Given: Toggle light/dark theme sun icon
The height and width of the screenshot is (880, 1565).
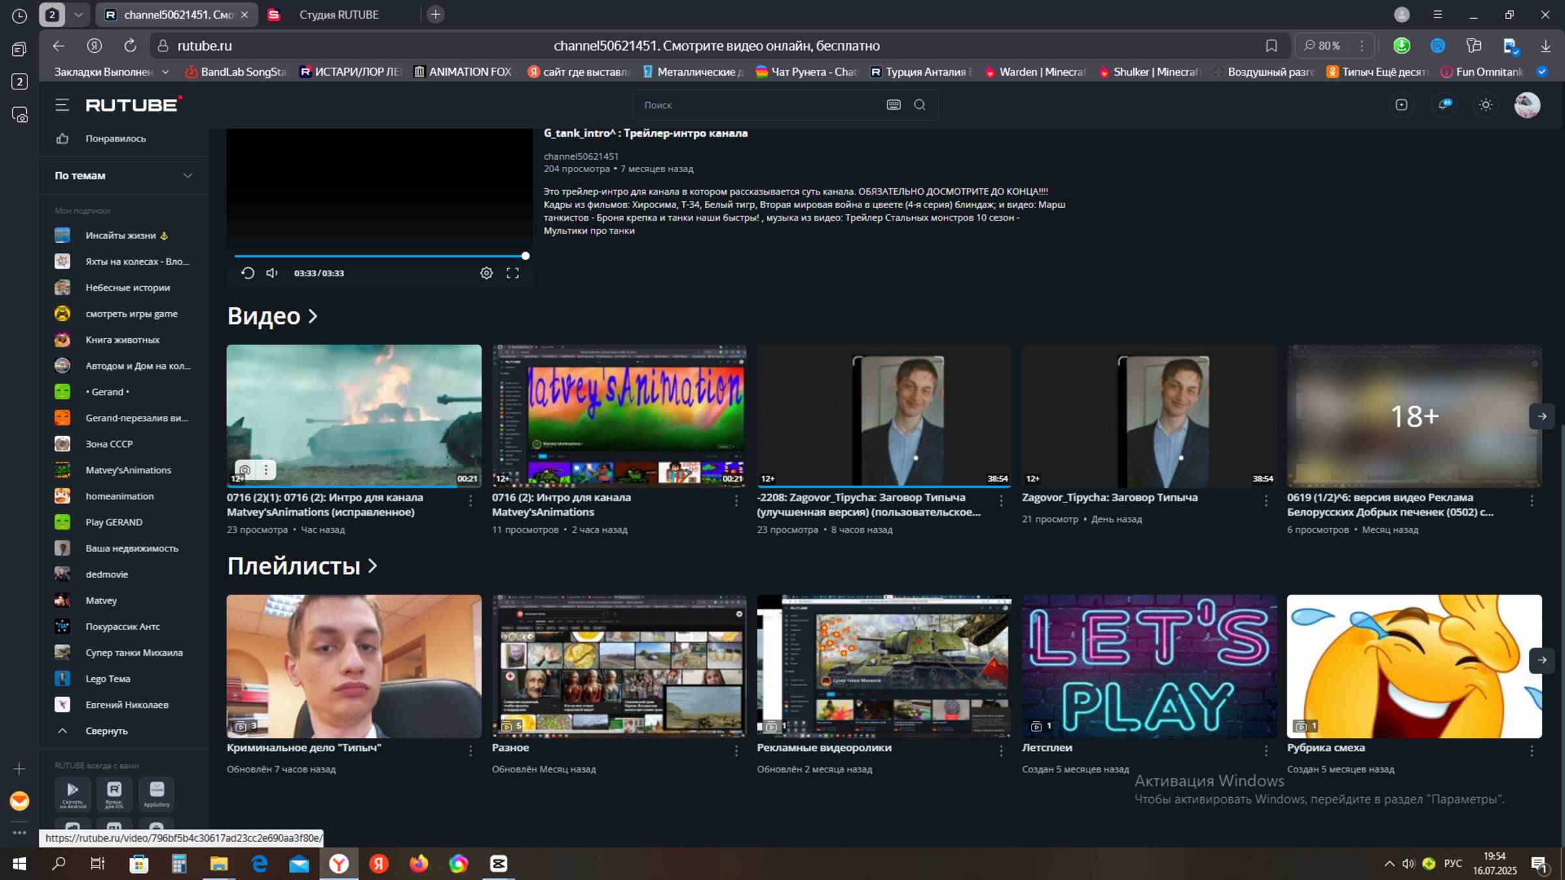Looking at the screenshot, I should [x=1485, y=105].
